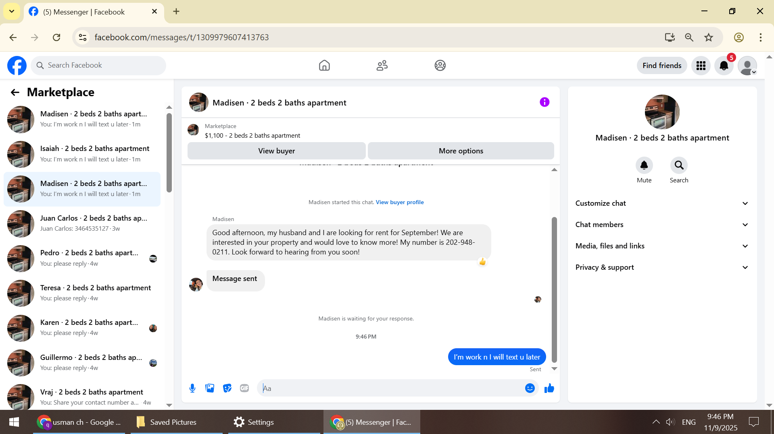
Task: Open the Windows Start menu
Action: click(14, 422)
